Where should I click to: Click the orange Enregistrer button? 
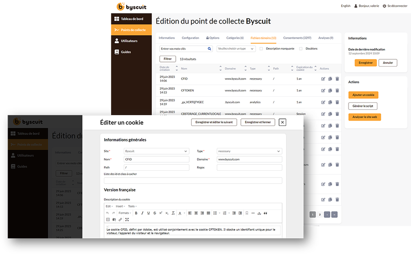(366, 63)
